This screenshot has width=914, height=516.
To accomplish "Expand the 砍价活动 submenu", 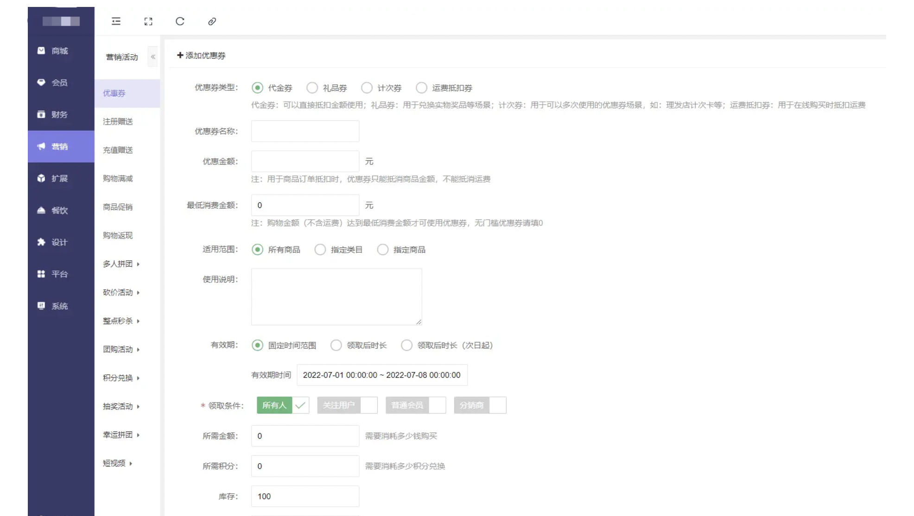I will tap(121, 292).
